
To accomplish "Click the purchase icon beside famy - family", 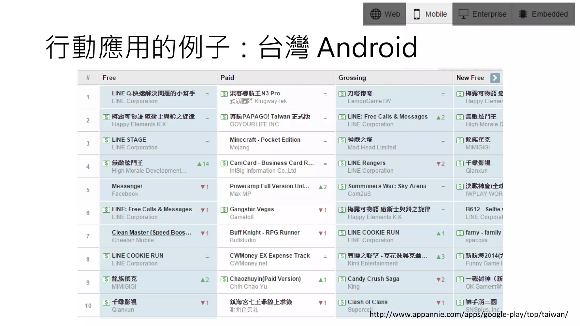I will tap(460, 233).
